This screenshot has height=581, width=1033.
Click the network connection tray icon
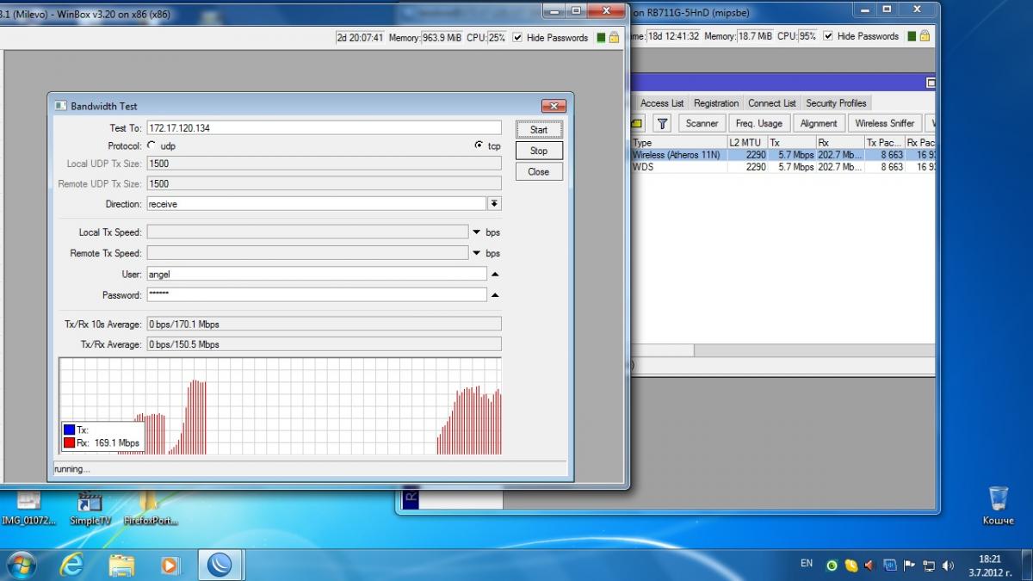[929, 566]
